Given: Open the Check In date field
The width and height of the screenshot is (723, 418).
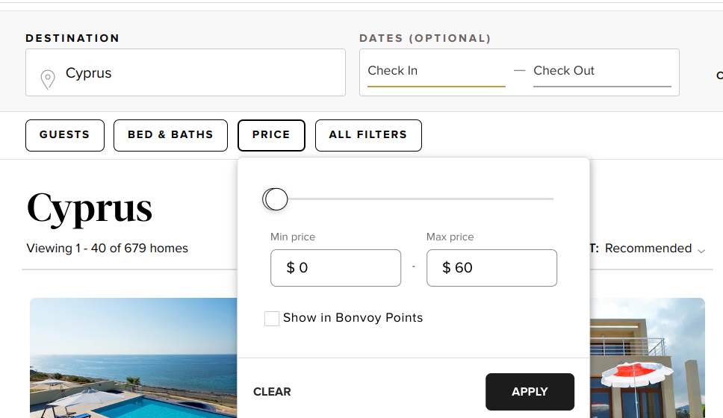Looking at the screenshot, I should point(435,71).
